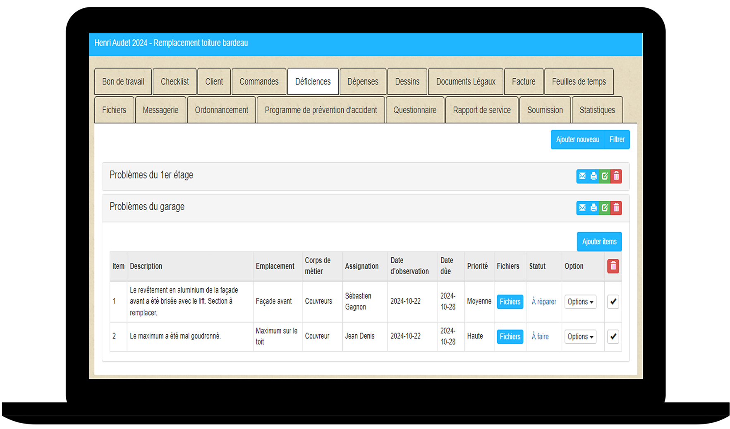Edit the Problèmes du garage section
The height and width of the screenshot is (429, 730).
coord(605,208)
